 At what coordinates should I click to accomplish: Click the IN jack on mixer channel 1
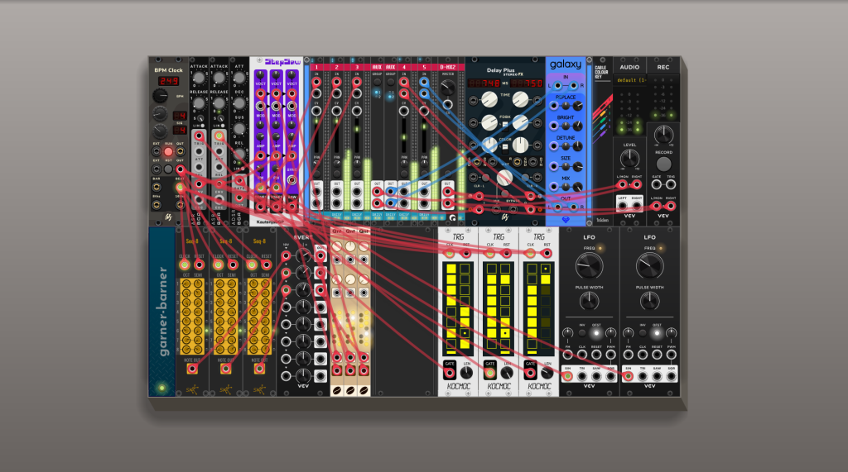[316, 83]
